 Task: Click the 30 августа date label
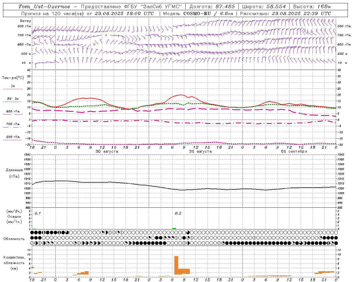point(107,151)
